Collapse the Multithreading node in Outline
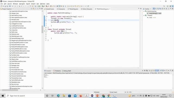 point(144,11)
